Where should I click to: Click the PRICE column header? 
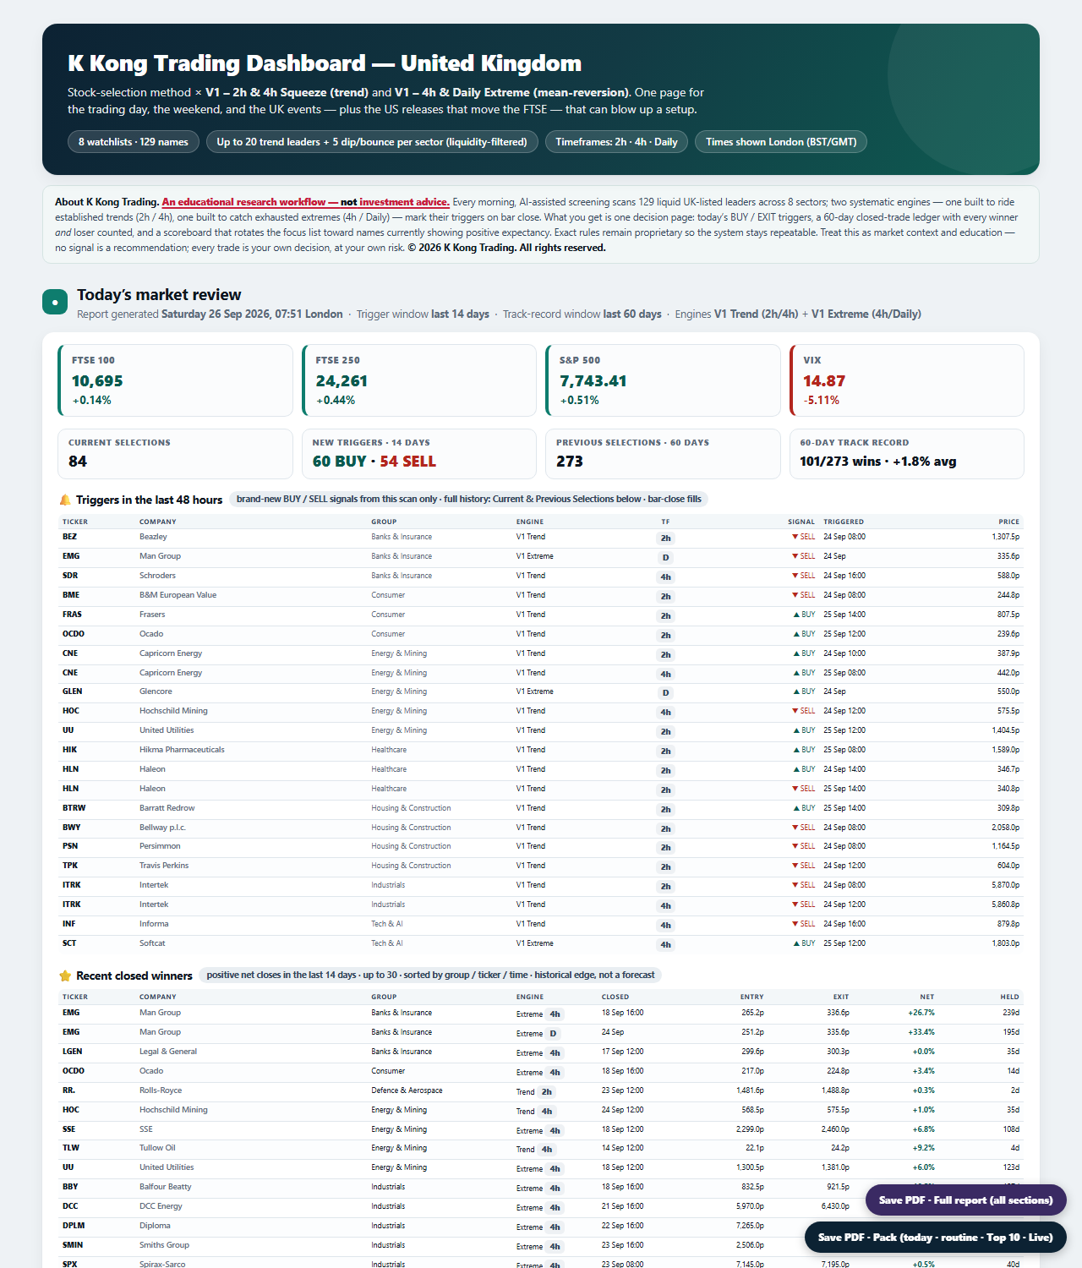click(1008, 522)
